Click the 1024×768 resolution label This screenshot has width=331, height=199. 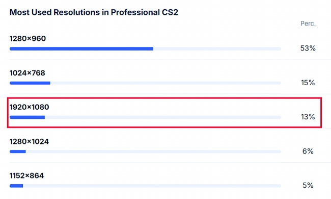tap(27, 73)
